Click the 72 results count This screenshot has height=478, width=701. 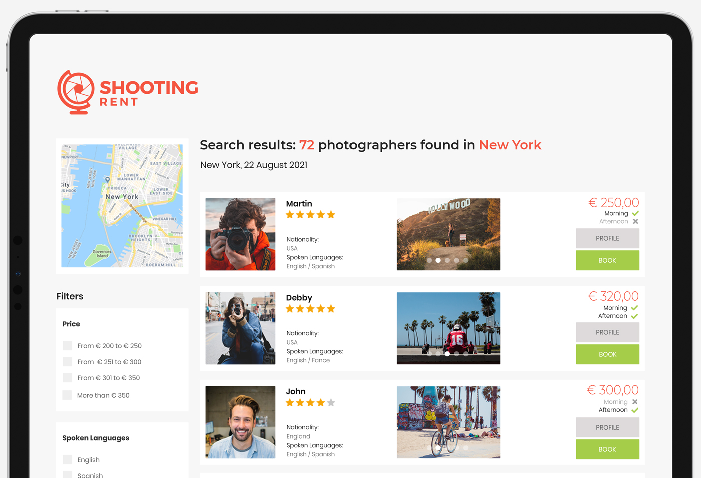pos(307,145)
